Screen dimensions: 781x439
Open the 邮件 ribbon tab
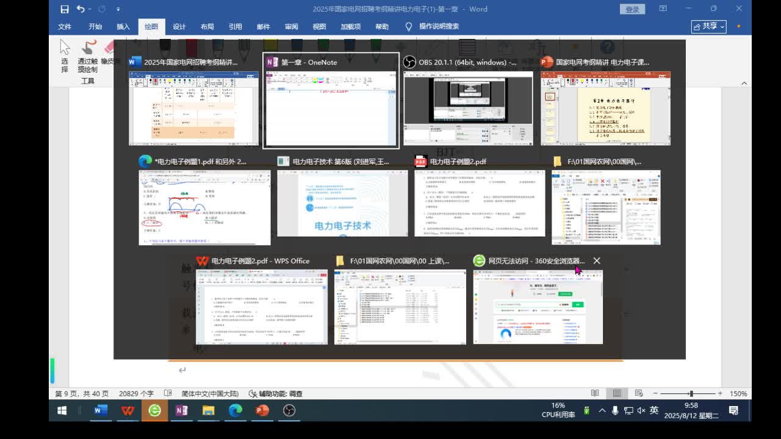[x=264, y=27]
